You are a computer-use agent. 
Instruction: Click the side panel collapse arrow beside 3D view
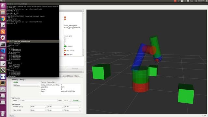point(85,62)
